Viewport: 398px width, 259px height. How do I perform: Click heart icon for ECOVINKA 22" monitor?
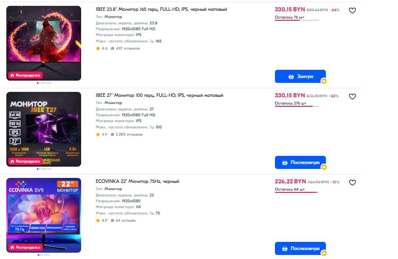point(352,182)
